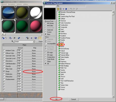Select the pink material sample sphere
Image resolution: width=116 pixels, height=102 pixels.
pyautogui.click(x=36, y=26)
